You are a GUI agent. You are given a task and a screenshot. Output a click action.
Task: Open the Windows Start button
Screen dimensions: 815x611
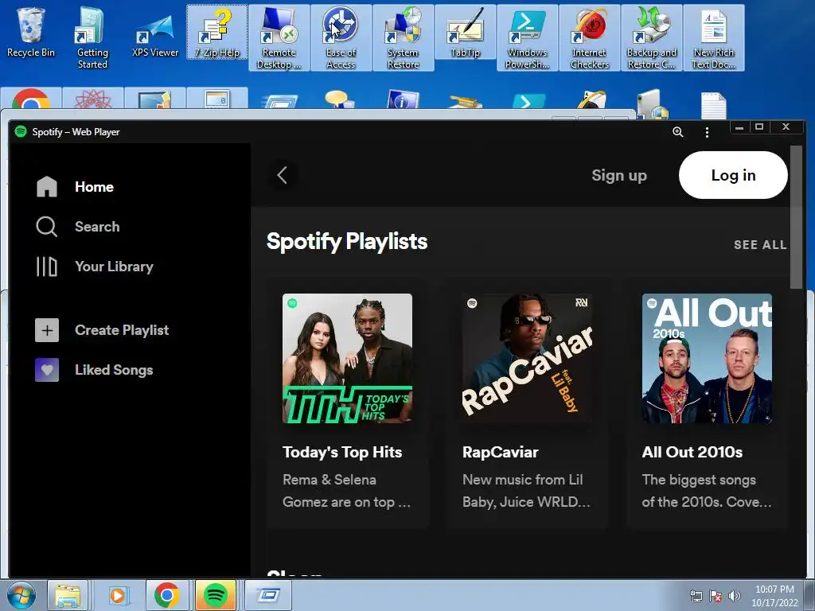pyautogui.click(x=21, y=595)
